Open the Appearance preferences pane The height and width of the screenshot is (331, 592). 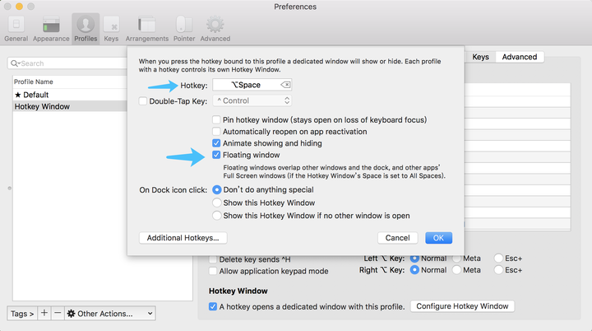[51, 27]
